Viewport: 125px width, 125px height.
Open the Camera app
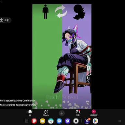pos(76,121)
